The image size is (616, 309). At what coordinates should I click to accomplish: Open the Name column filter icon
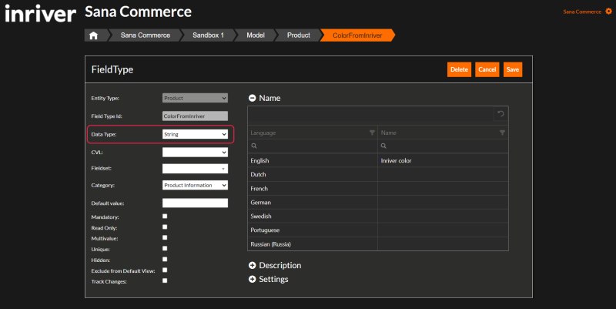[502, 133]
